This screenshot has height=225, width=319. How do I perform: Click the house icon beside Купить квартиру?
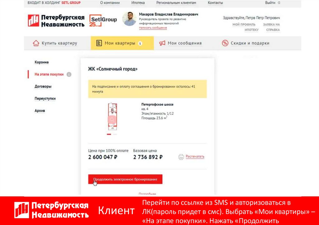point(36,43)
